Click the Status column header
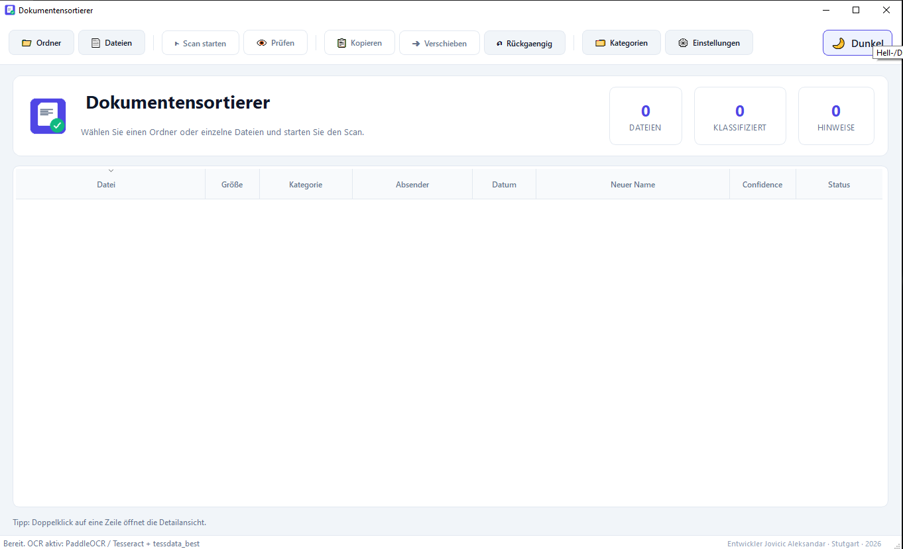This screenshot has width=903, height=549. point(839,185)
